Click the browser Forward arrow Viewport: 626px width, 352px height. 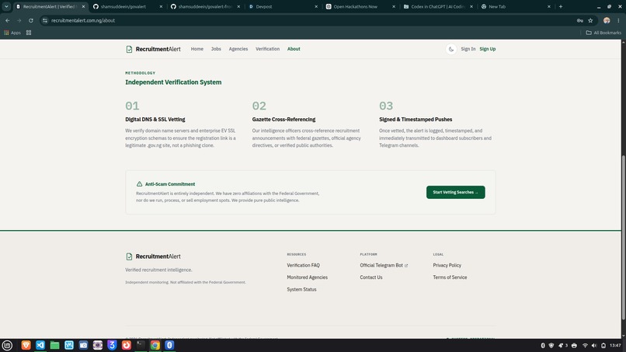tap(19, 20)
